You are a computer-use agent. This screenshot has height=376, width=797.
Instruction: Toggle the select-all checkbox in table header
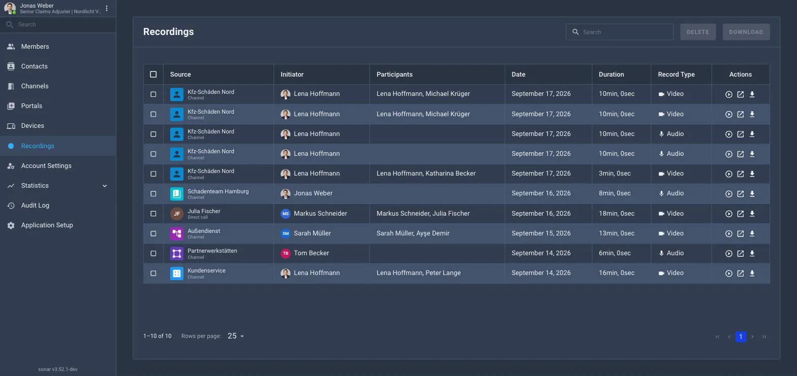[x=154, y=74]
